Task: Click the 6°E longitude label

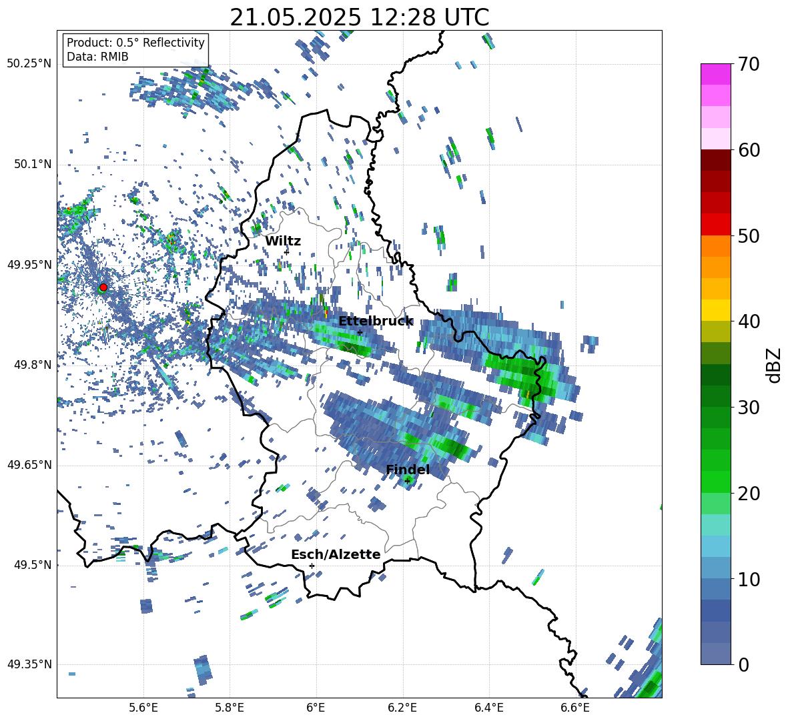Action: 316,708
